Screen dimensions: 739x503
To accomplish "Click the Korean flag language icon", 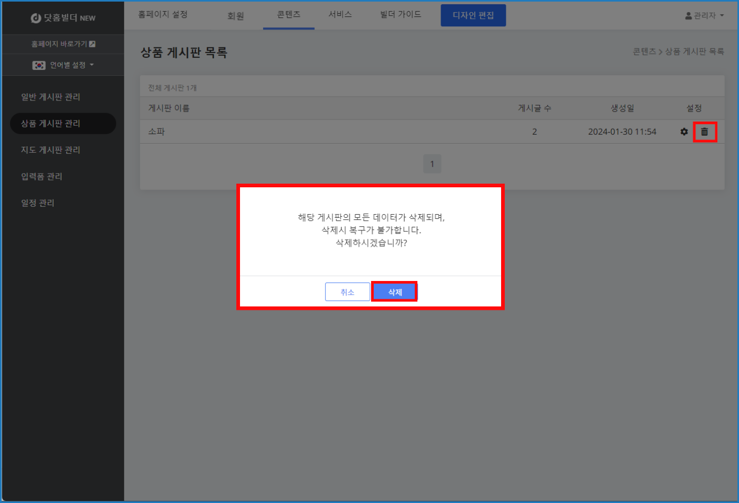I will coord(39,65).
